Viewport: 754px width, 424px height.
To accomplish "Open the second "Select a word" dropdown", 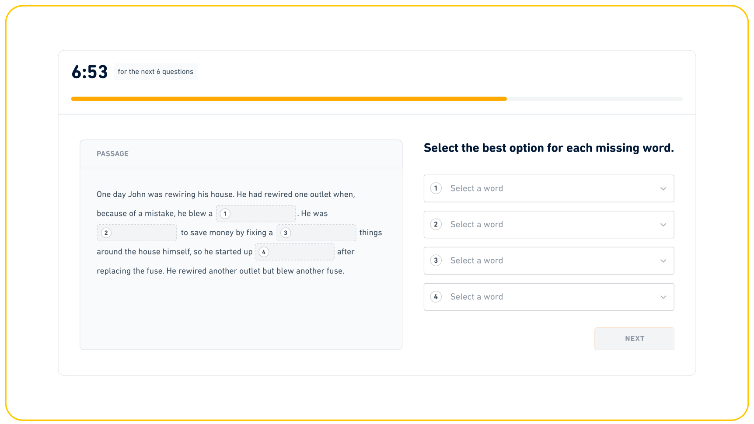I will pyautogui.click(x=548, y=225).
